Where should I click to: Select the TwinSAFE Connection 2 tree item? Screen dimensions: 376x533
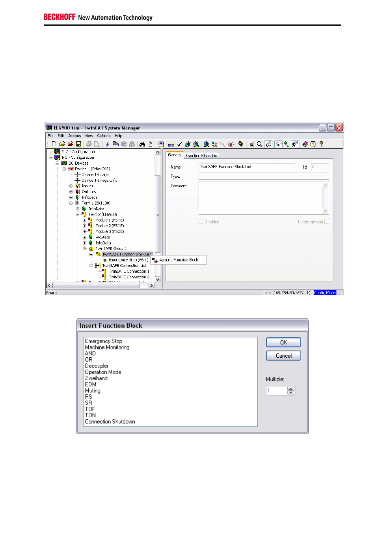click(x=129, y=277)
